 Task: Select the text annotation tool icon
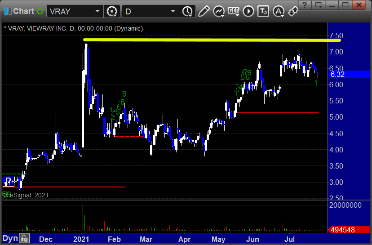tap(263, 11)
